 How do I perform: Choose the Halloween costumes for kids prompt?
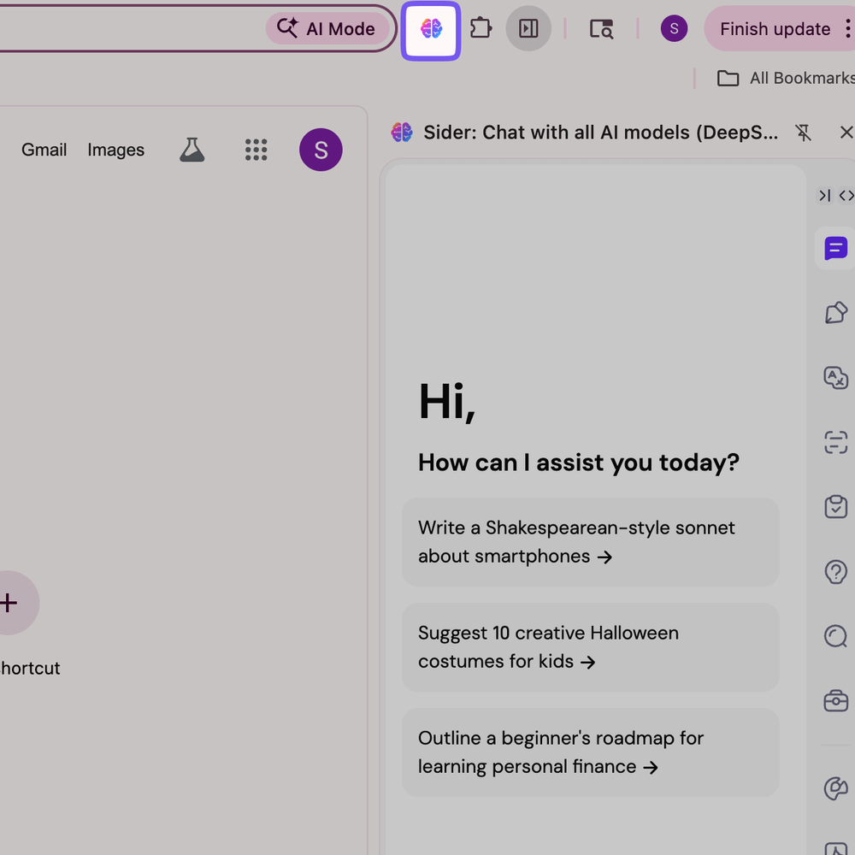(x=591, y=647)
